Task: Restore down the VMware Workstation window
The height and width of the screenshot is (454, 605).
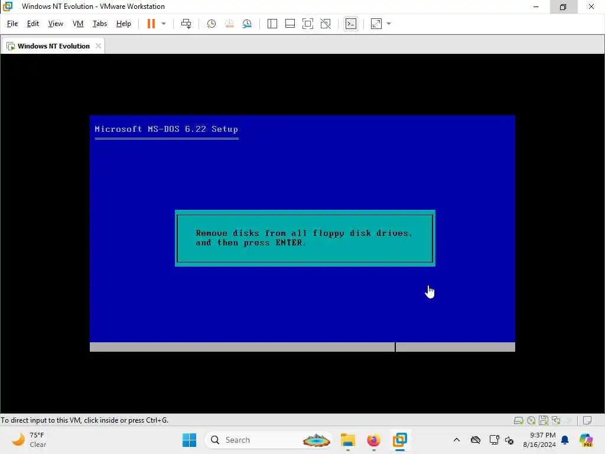Action: tap(563, 7)
